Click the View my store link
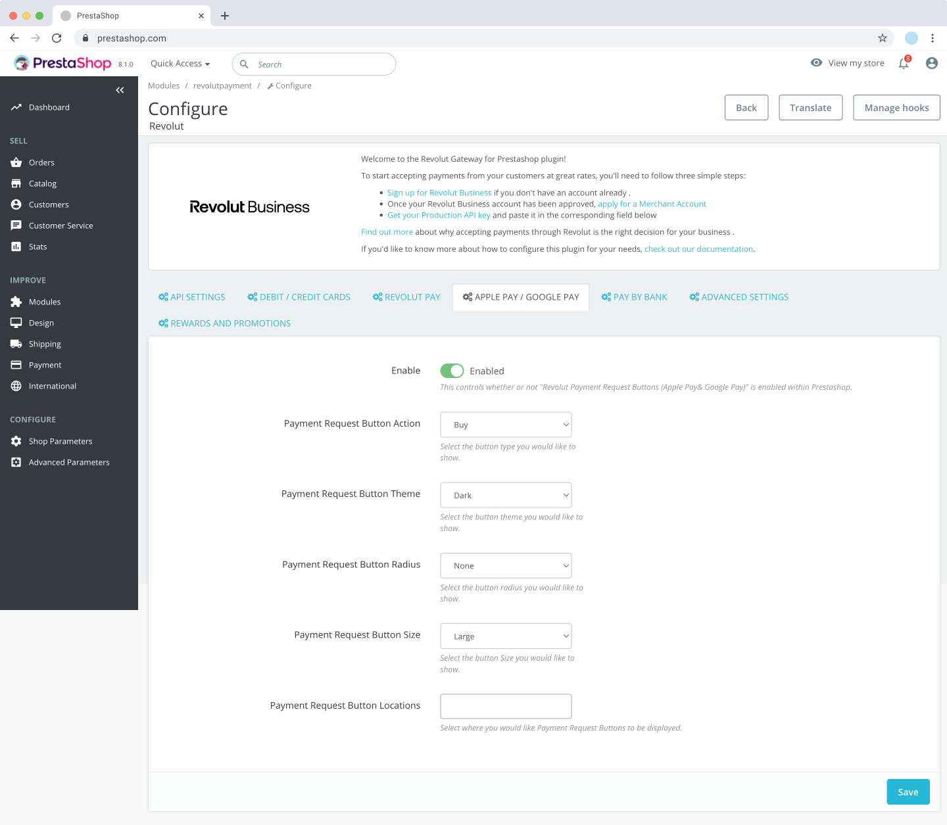 tap(856, 63)
